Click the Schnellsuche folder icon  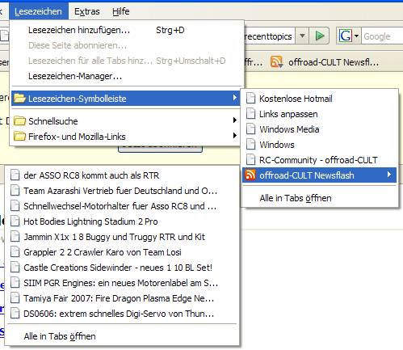(x=19, y=121)
